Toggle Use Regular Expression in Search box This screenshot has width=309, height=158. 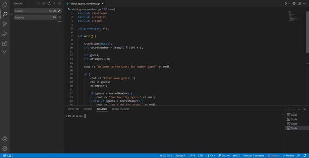pos(59,11)
